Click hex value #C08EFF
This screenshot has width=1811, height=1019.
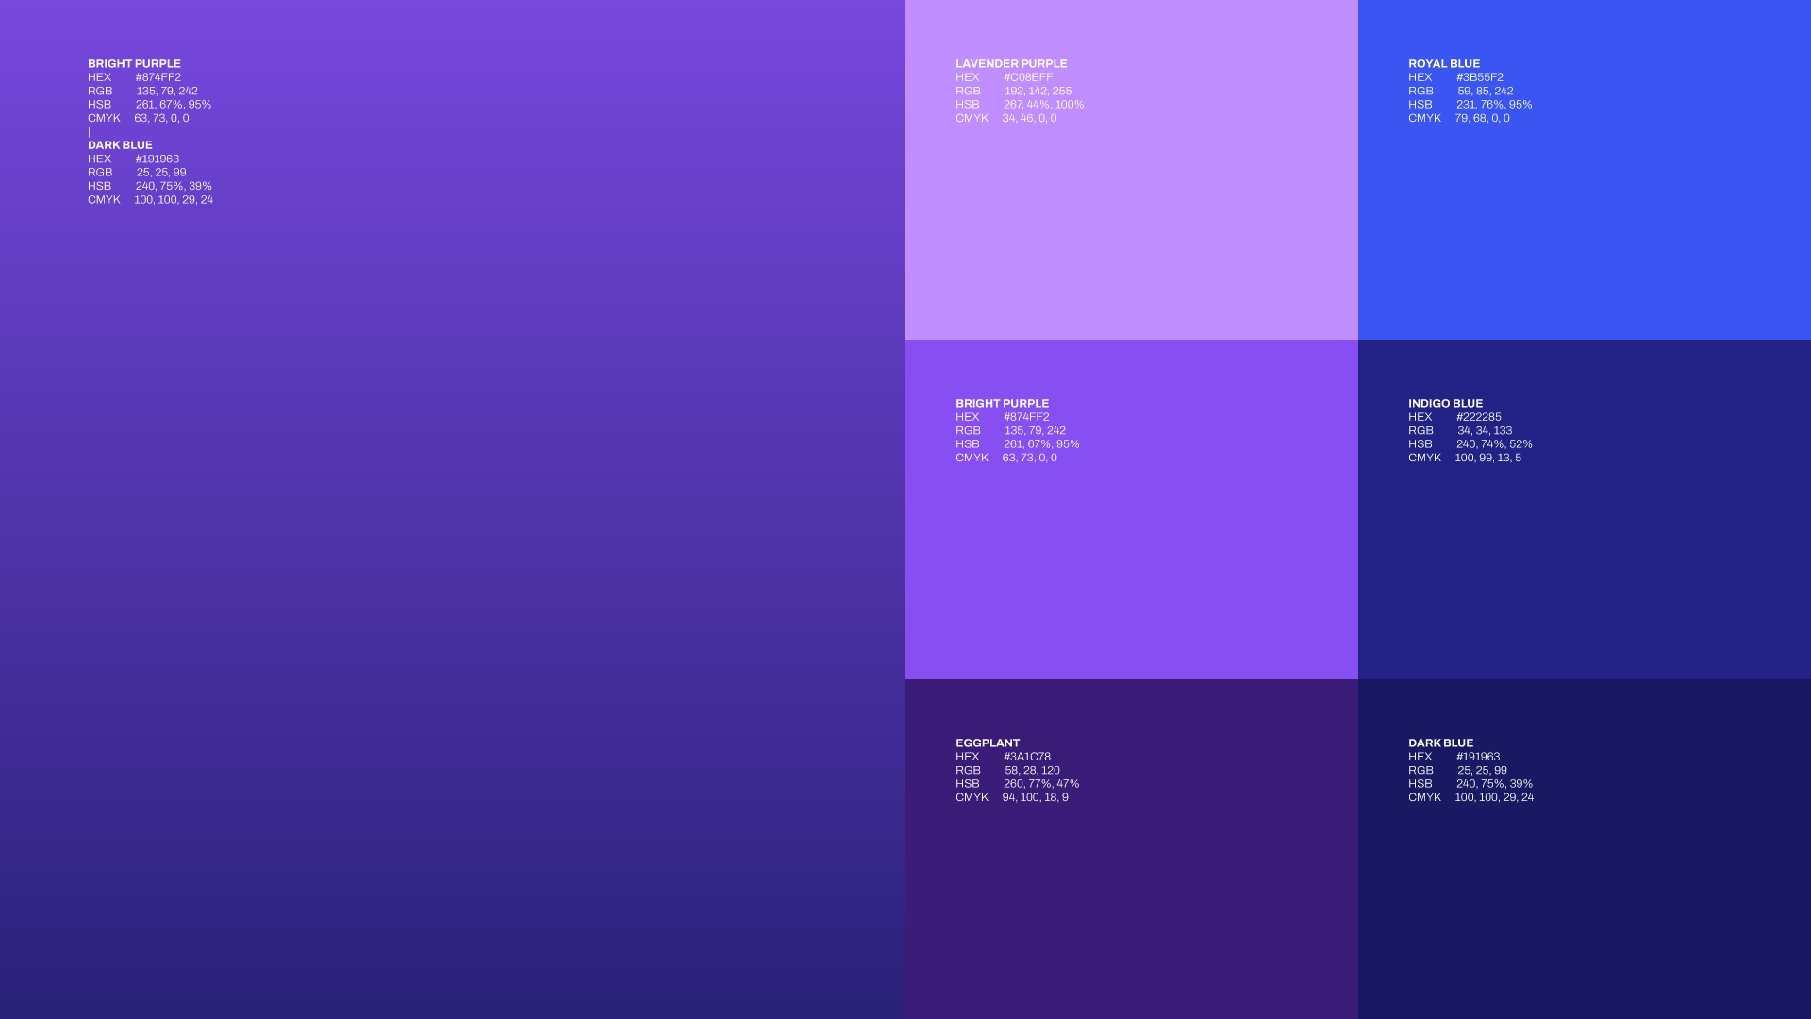pos(1028,77)
